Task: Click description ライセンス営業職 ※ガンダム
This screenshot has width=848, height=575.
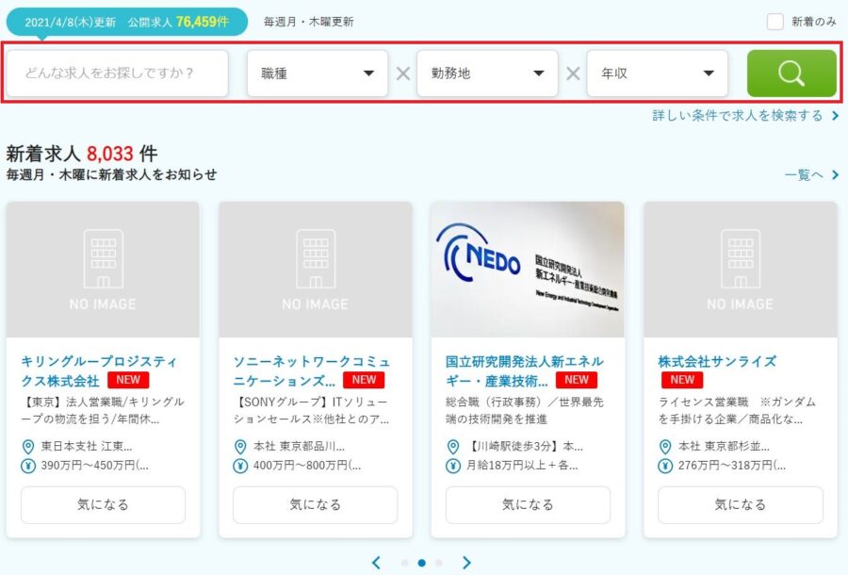Action: click(737, 411)
